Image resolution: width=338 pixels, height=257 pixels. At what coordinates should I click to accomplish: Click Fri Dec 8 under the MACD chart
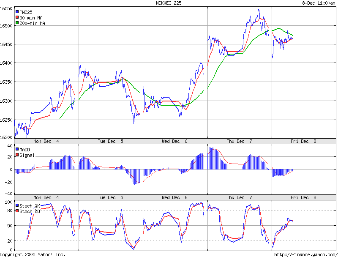click(303, 197)
